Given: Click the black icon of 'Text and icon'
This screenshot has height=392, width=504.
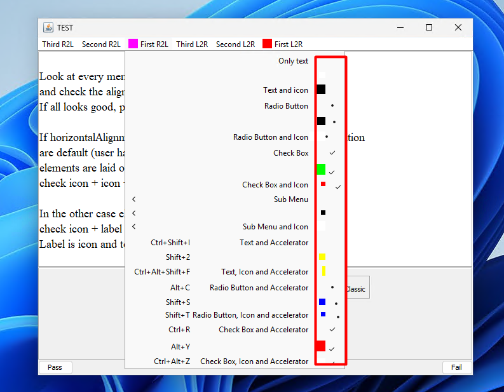Looking at the screenshot, I should (x=321, y=90).
